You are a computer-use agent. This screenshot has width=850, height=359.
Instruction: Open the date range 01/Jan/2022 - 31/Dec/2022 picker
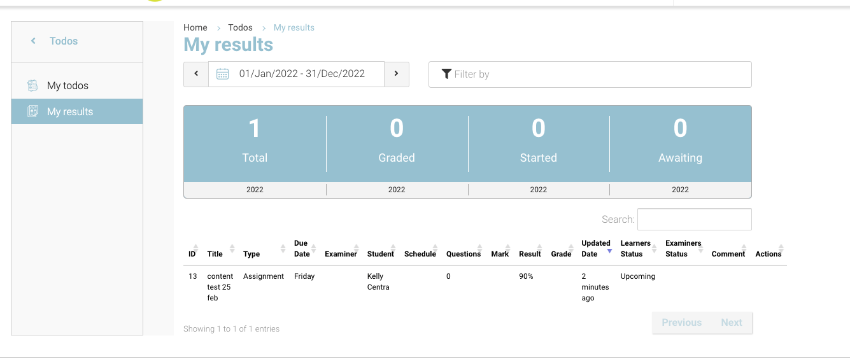click(302, 74)
